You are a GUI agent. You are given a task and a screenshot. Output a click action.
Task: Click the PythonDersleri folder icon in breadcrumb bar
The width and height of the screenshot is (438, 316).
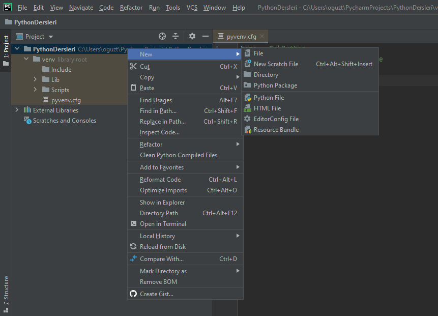tap(9, 22)
